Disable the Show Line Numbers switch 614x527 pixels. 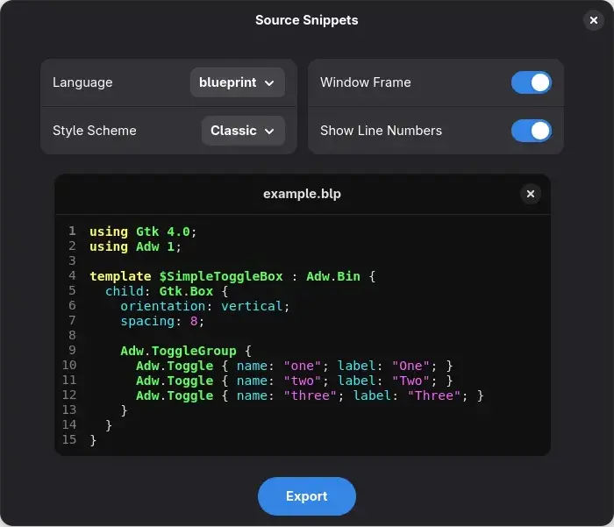[531, 131]
